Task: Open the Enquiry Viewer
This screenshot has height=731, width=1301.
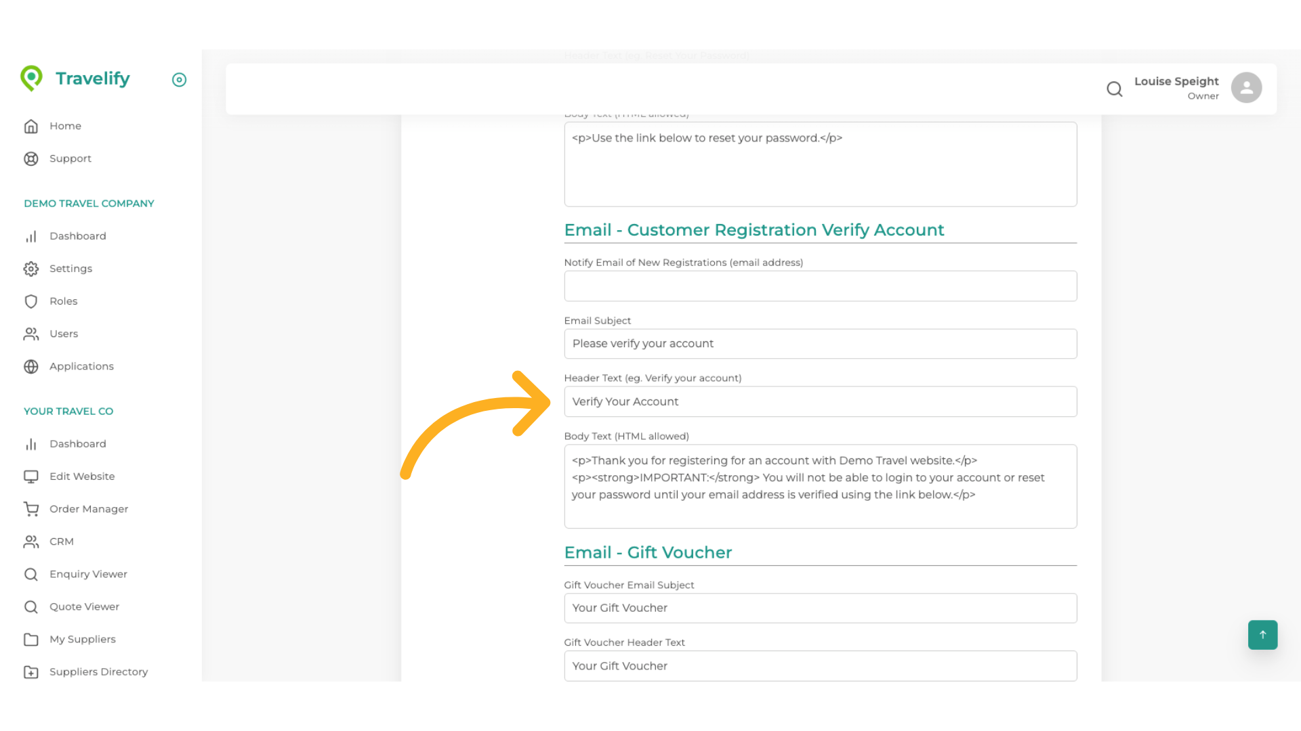Action: coord(88,574)
